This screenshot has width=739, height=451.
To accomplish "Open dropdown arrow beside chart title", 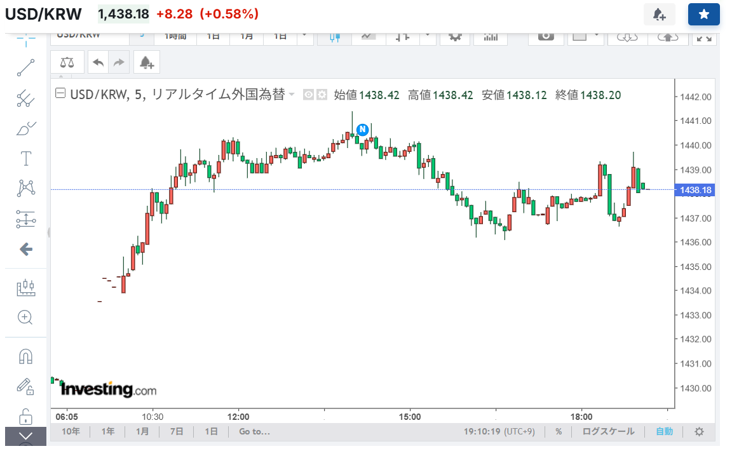I will click(292, 95).
